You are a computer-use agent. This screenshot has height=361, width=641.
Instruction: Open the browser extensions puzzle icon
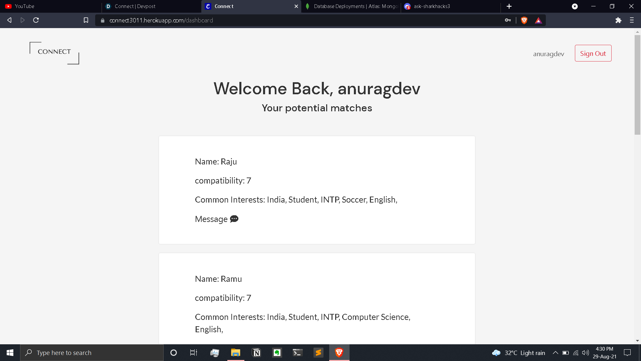(618, 20)
